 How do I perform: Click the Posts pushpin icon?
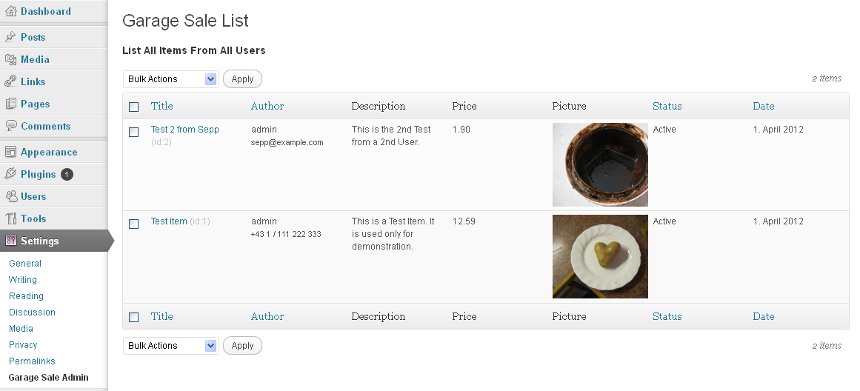[11, 37]
